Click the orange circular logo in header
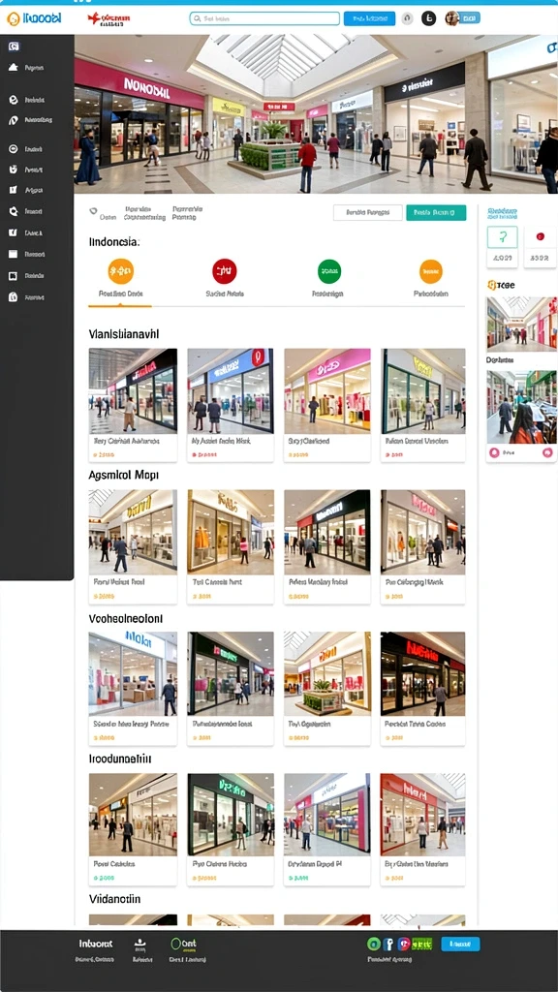The height and width of the screenshot is (992, 558). 14,19
